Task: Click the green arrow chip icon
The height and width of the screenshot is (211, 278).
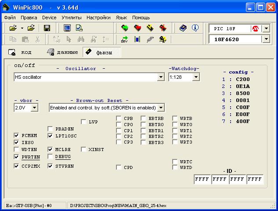Action: [125, 28]
